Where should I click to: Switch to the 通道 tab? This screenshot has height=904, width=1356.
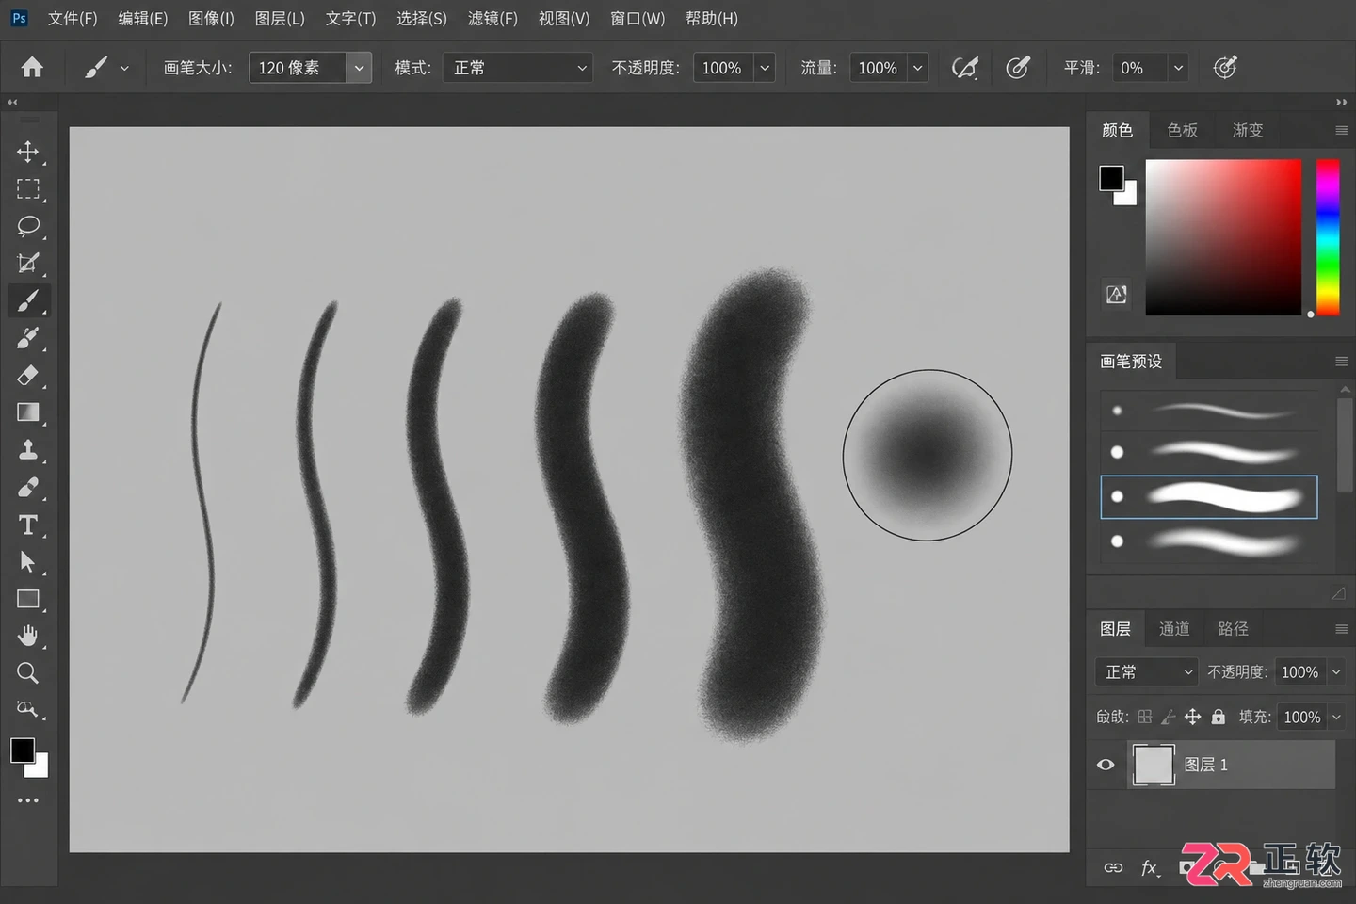[1174, 629]
